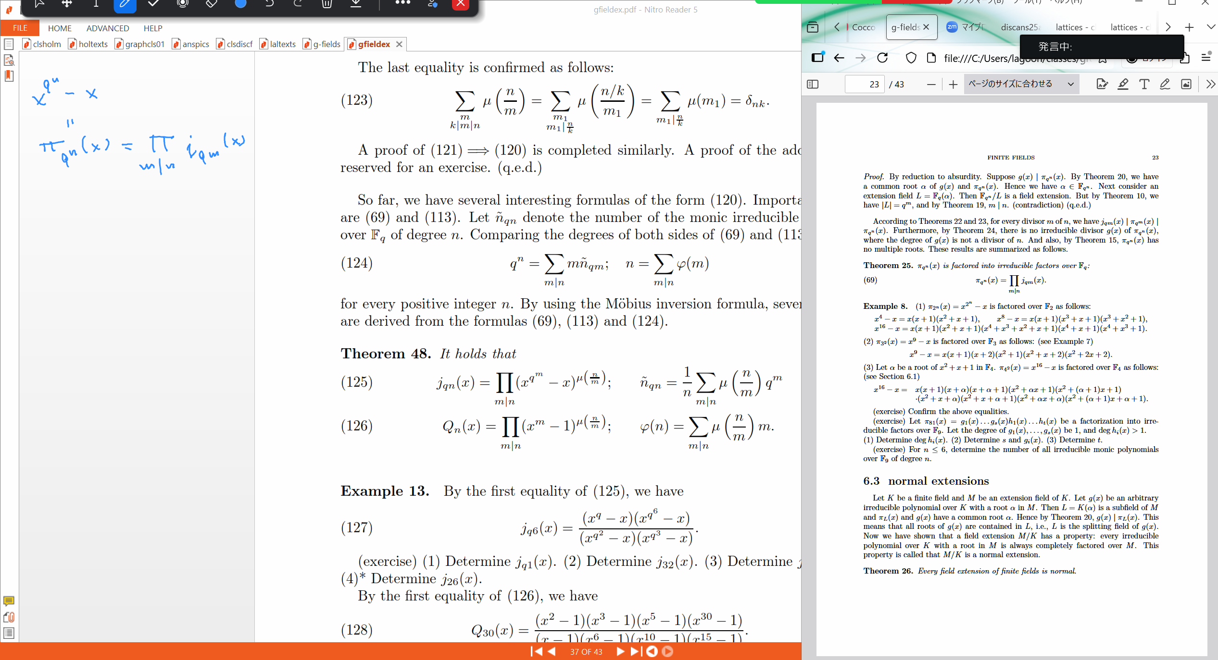
Task: Select the eraser annotation tool
Action: [211, 4]
